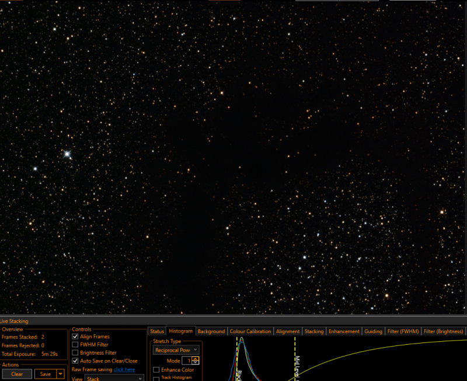Image resolution: width=467 pixels, height=381 pixels.
Task: Follow the Raw Frame saving link
Action: coord(124,369)
